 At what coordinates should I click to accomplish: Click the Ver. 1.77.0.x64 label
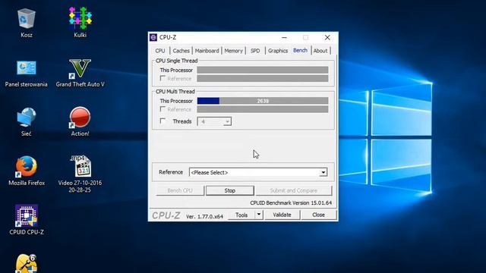pos(204,216)
